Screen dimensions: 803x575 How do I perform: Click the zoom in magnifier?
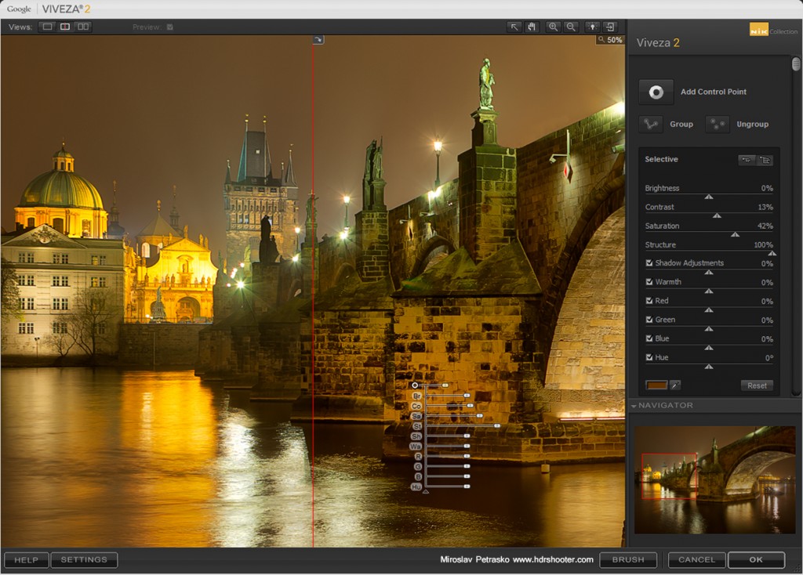(x=553, y=27)
